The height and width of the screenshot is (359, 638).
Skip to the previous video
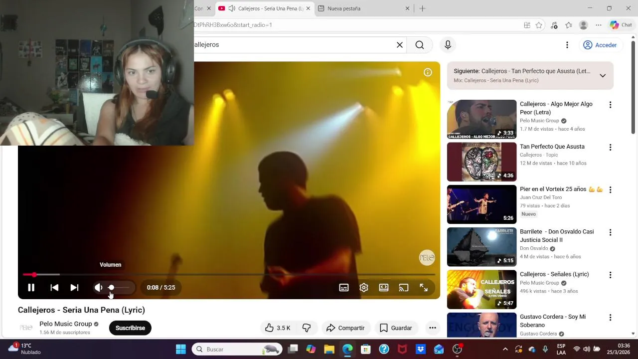pos(54,288)
